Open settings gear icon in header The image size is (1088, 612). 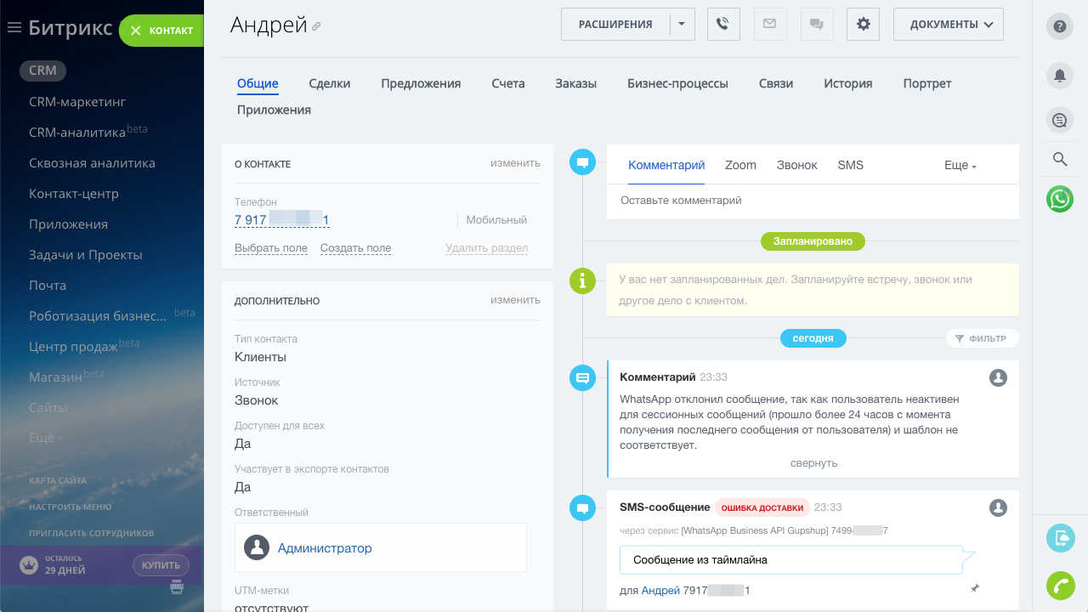863,25
